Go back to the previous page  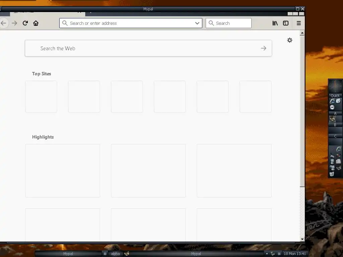coord(3,23)
